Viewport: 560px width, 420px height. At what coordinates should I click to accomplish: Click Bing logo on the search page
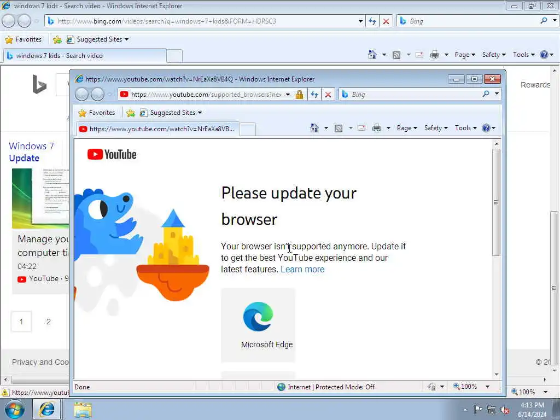point(39,84)
